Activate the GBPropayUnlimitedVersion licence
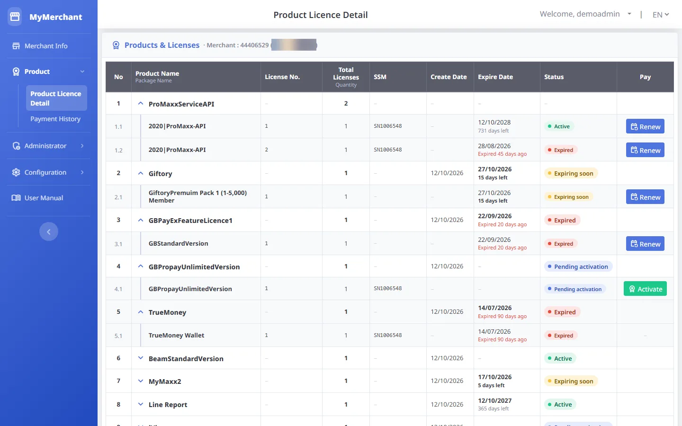The height and width of the screenshot is (426, 682). (645, 289)
